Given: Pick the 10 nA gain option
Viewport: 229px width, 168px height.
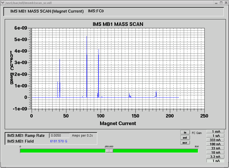Looking at the screenshot, I should [216, 152].
